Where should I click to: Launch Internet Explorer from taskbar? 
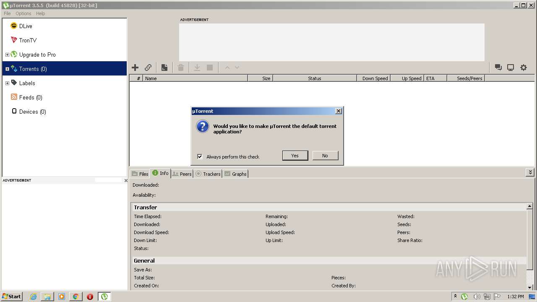pyautogui.click(x=33, y=297)
